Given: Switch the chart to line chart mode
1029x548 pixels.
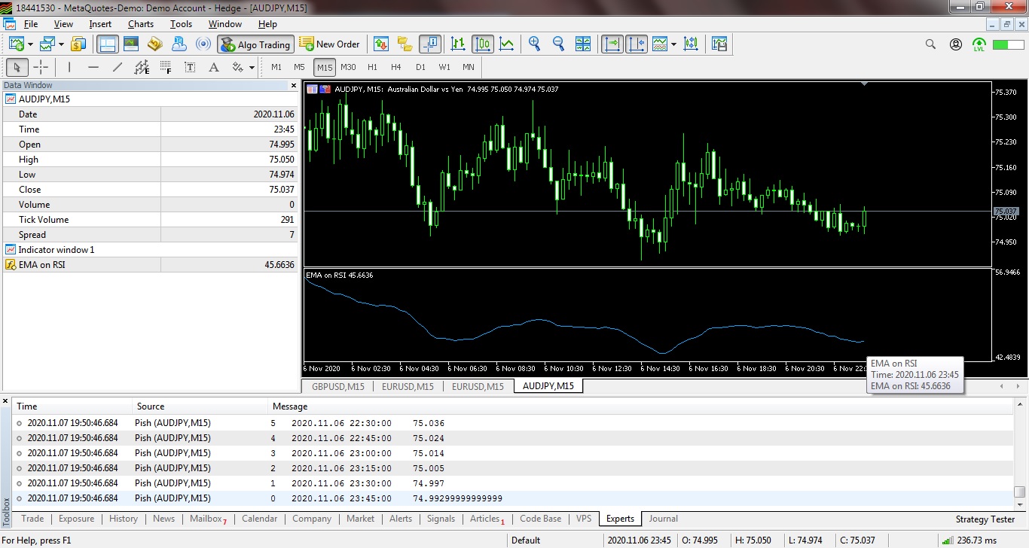Looking at the screenshot, I should click(507, 44).
